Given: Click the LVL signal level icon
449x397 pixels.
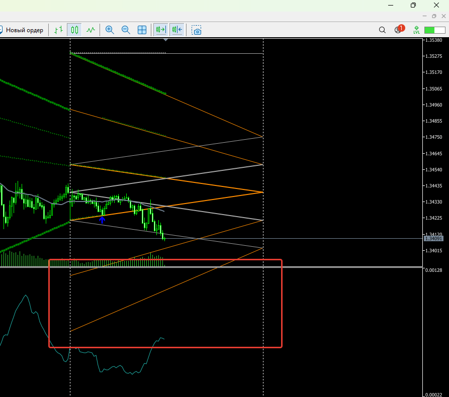Looking at the screenshot, I should click(416, 30).
